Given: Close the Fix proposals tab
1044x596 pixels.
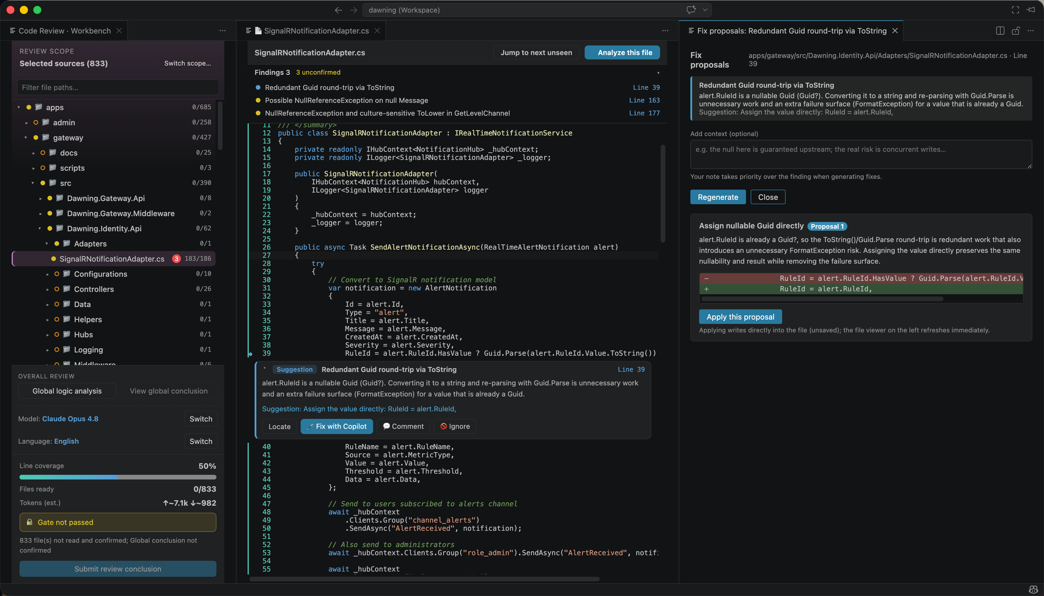Looking at the screenshot, I should 895,31.
